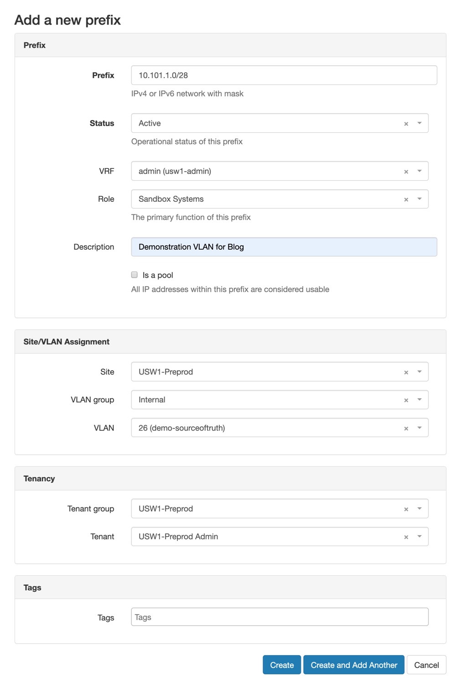Screen dimensions: 456x678
Task: Click the Create button
Action: pos(281,665)
